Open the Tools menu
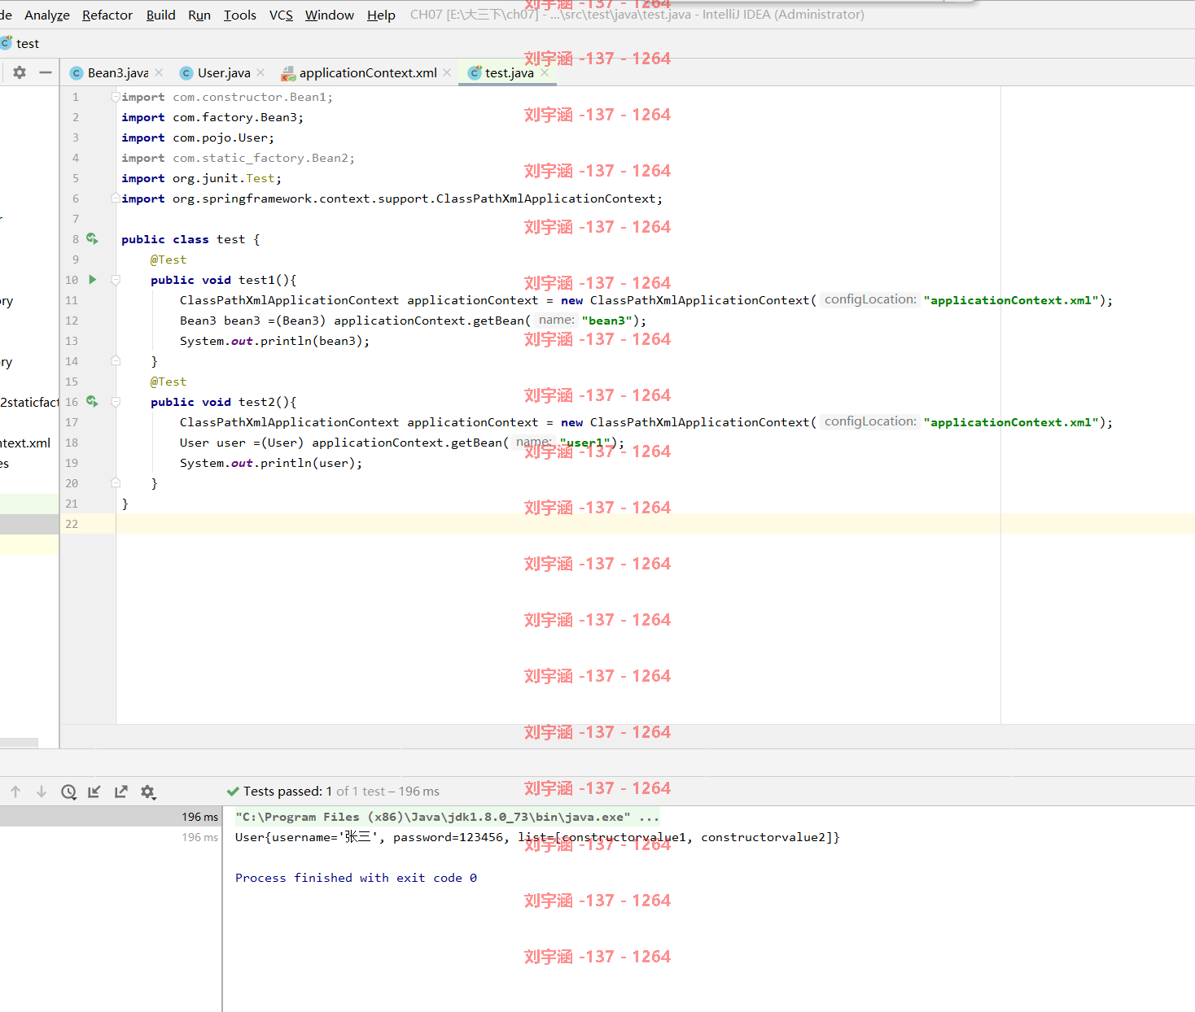 [239, 15]
